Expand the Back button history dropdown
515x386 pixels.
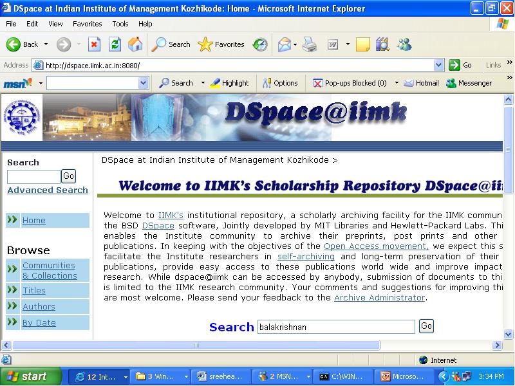click(46, 44)
